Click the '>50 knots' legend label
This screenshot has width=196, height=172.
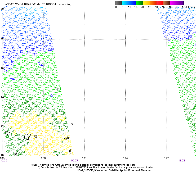coord(188,7)
